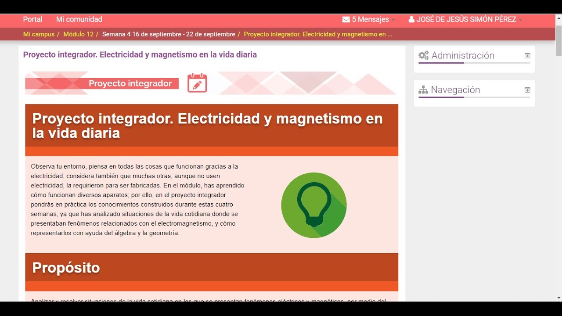Click the envelope messages icon
The width and height of the screenshot is (562, 316).
click(346, 19)
